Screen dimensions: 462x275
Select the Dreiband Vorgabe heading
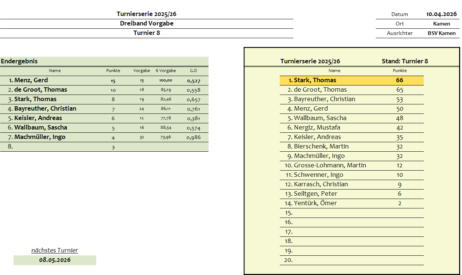coord(147,23)
